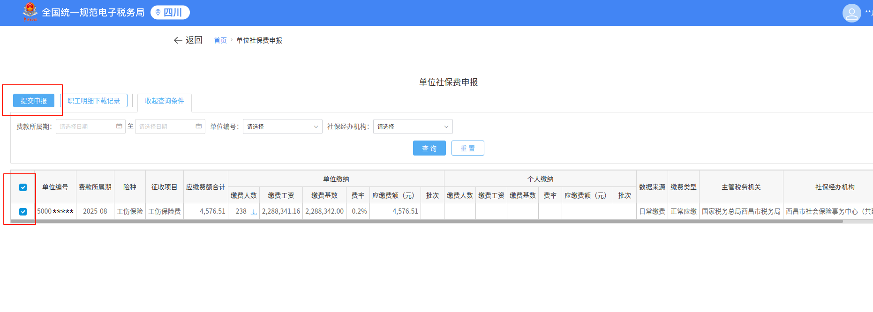Image resolution: width=873 pixels, height=312 pixels.
Task: Expand the 单位编号 dropdown
Action: [282, 126]
